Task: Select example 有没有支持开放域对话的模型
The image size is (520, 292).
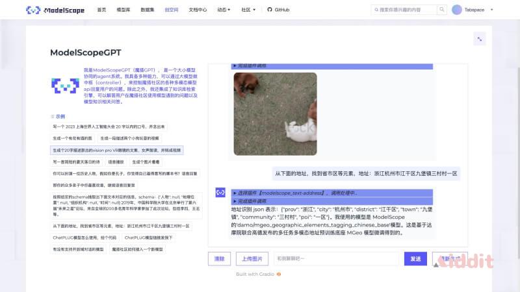Action: (78, 249)
